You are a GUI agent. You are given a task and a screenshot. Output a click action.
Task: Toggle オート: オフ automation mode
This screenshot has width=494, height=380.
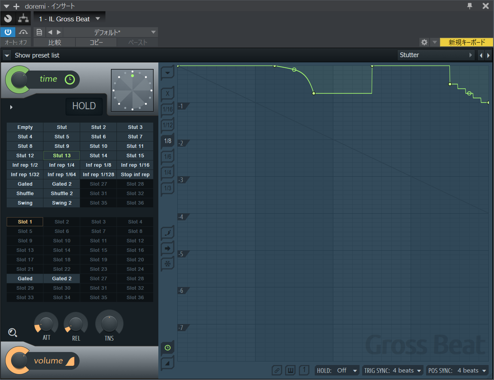tap(16, 42)
